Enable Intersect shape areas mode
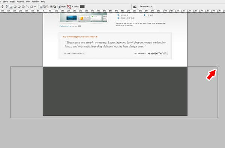Image resolution: width=225 pixels, height=148 pixels. click(x=51, y=7)
